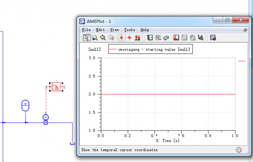Viewport: 253px width, 162px height.
Task: Click the 3D colored surface plot icon
Action: click(x=201, y=38)
